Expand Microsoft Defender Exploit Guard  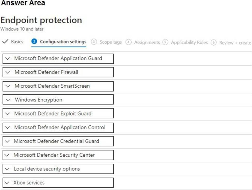pyautogui.click(x=58, y=113)
